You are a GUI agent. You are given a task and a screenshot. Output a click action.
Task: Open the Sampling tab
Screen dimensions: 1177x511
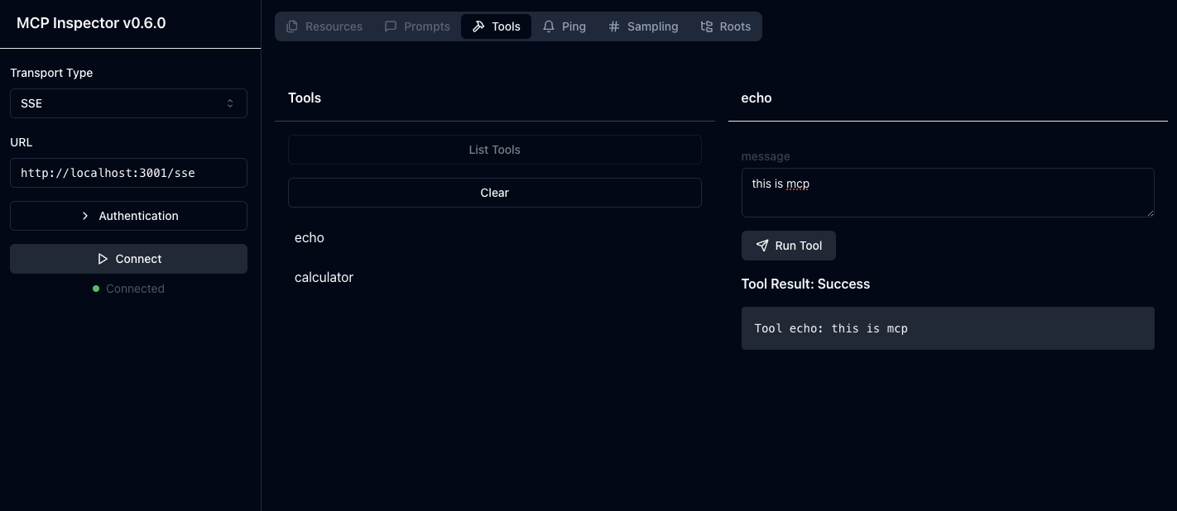coord(643,26)
